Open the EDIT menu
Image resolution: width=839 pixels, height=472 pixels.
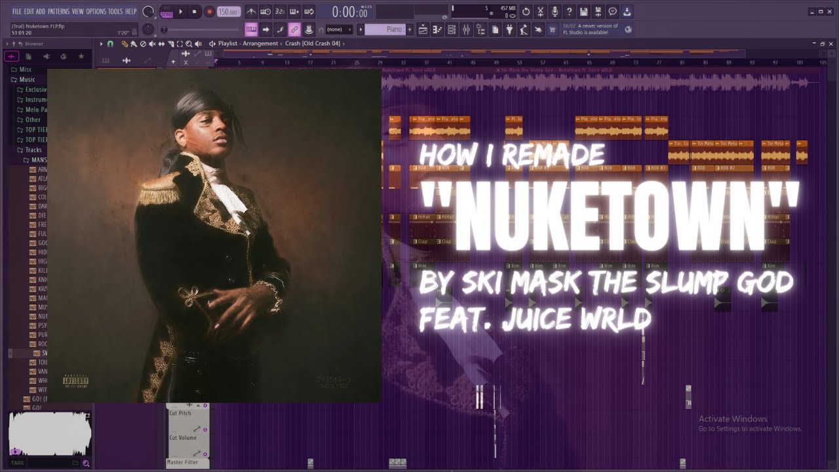[x=29, y=12]
